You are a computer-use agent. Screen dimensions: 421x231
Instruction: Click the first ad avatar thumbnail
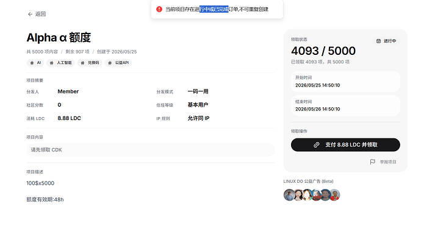pyautogui.click(x=289, y=195)
